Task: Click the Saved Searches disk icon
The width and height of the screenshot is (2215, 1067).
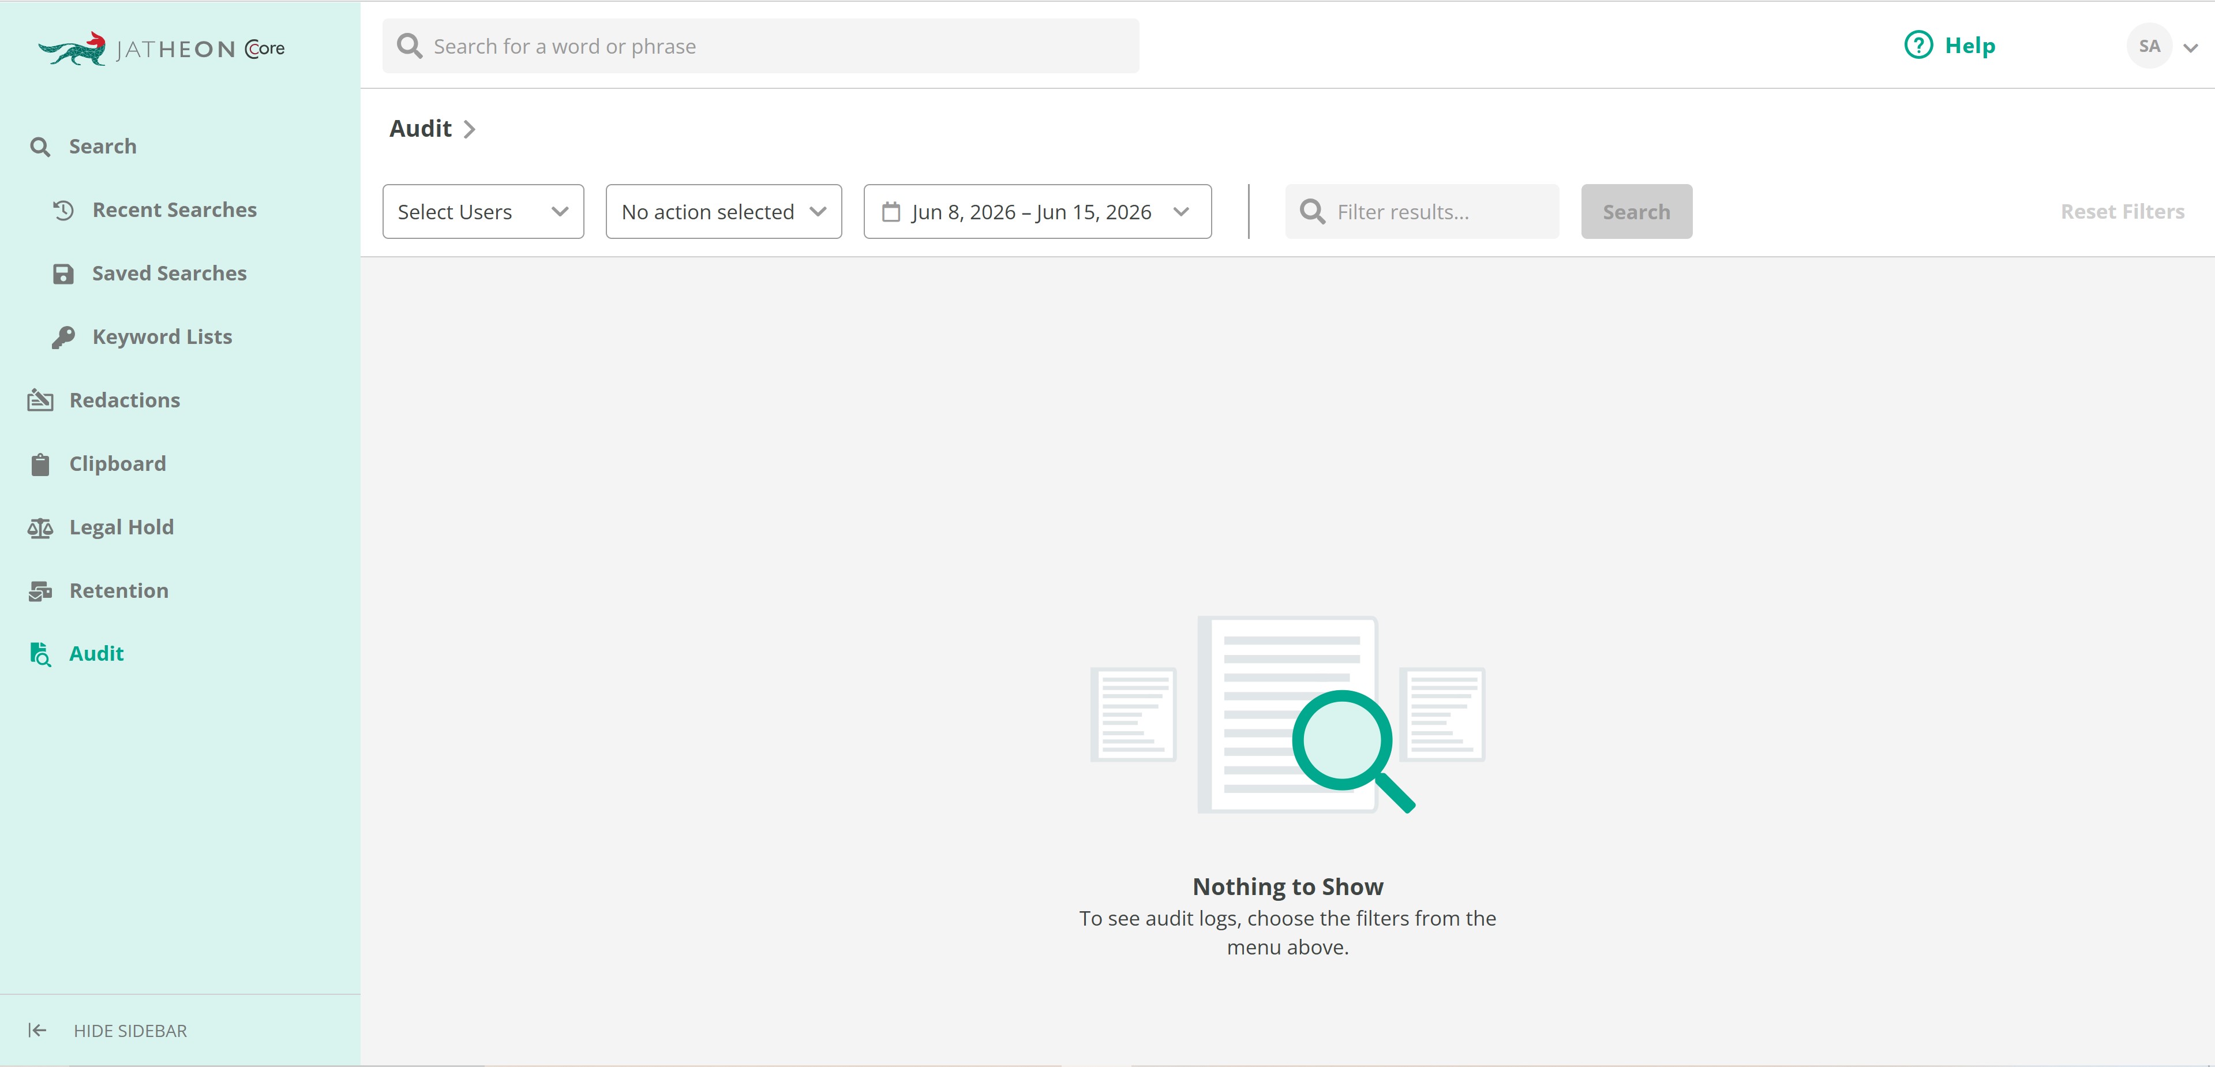Action: pyautogui.click(x=63, y=274)
